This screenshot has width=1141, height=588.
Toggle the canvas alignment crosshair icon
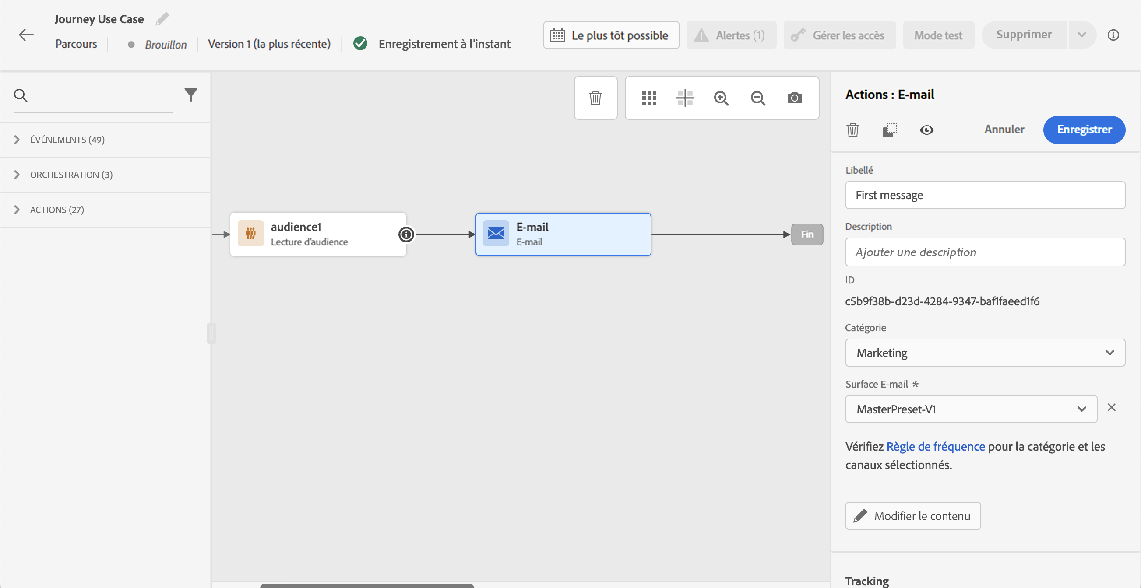(685, 98)
